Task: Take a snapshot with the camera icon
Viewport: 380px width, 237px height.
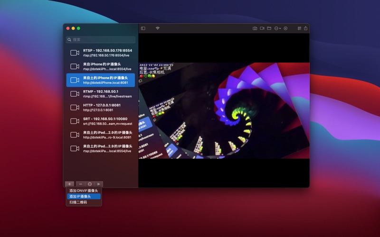Action: 255,28
